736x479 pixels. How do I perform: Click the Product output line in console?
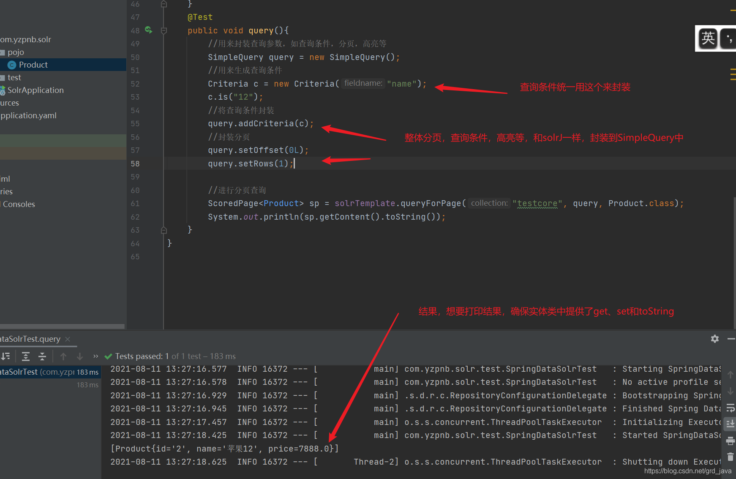[225, 449]
